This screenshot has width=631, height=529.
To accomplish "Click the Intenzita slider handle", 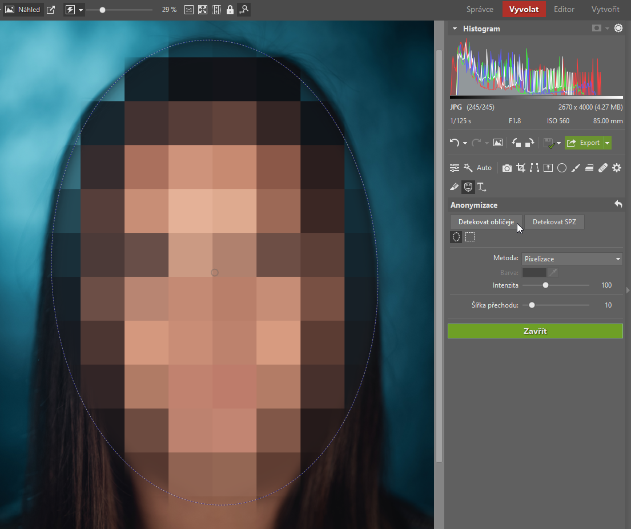I will [545, 285].
